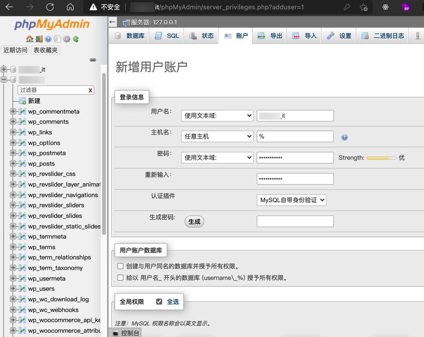Collapse navigation panel with left arrow
Image resolution: width=424 pixels, height=337 pixels.
[113, 22]
